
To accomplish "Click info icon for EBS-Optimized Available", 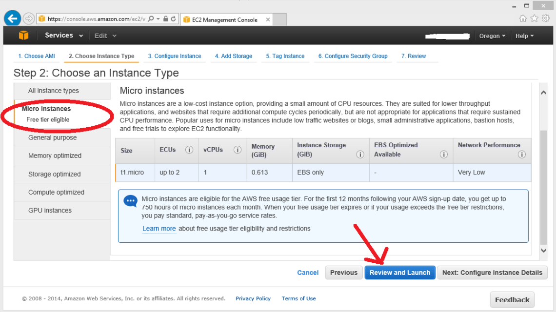I will pos(443,154).
